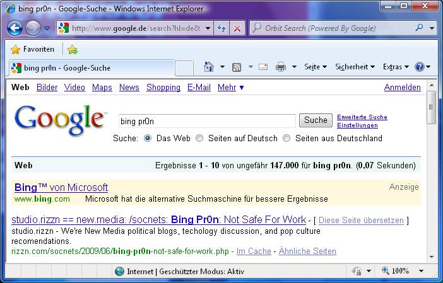Screen dimensions: 443x283
Task: Click 'Geschützter Modus: Aktiv' status text
Action: click(x=201, y=272)
